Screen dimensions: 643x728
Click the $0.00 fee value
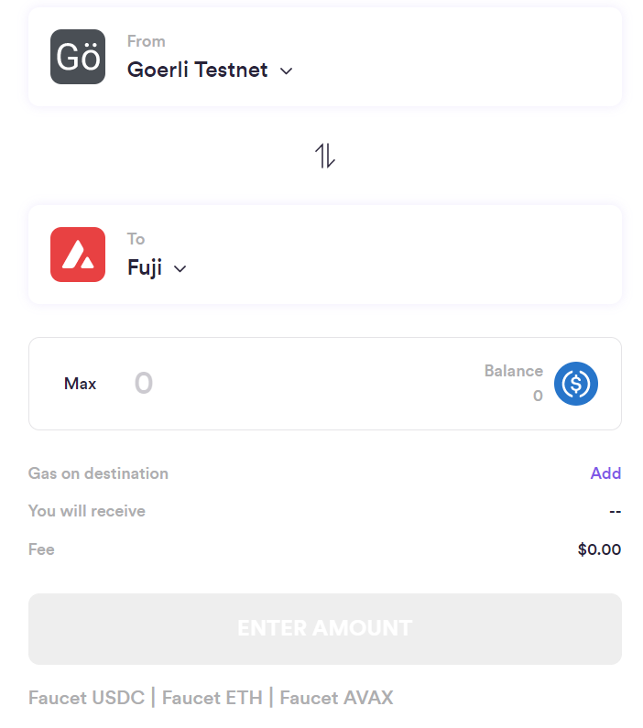599,549
